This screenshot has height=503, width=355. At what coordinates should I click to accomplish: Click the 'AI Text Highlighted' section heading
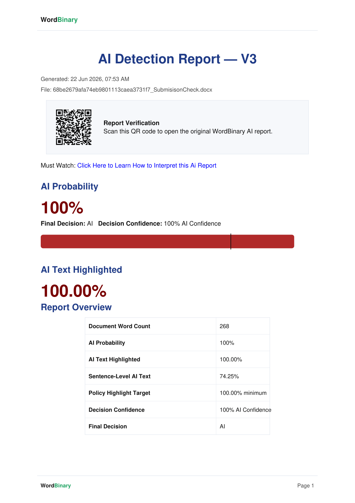pyautogui.click(x=81, y=270)
